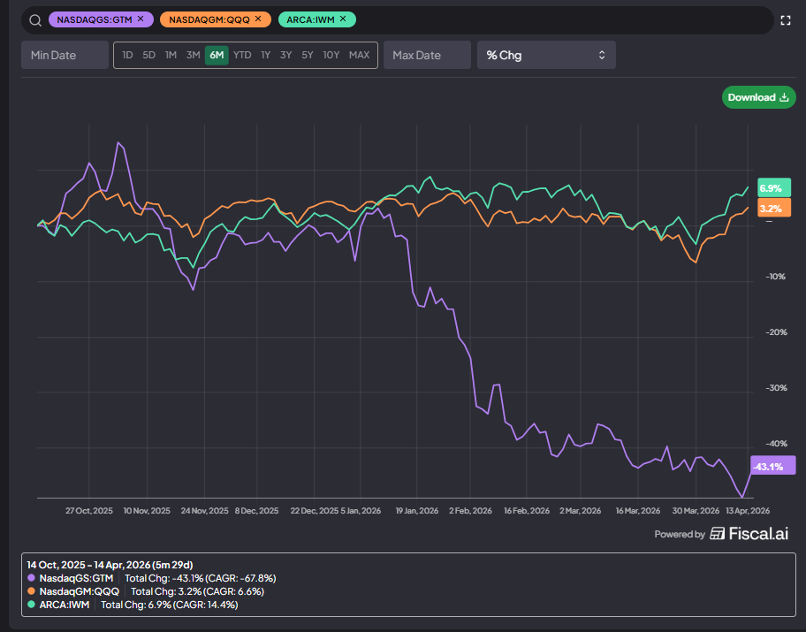Click the green ARCA:IWM legend dot

(31, 605)
